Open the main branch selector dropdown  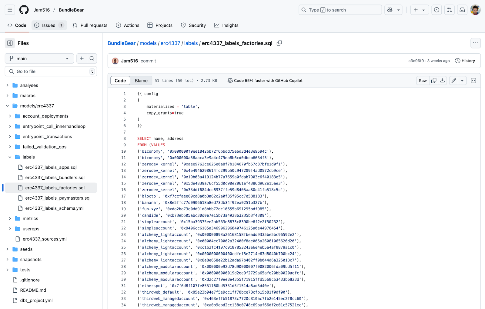point(39,58)
